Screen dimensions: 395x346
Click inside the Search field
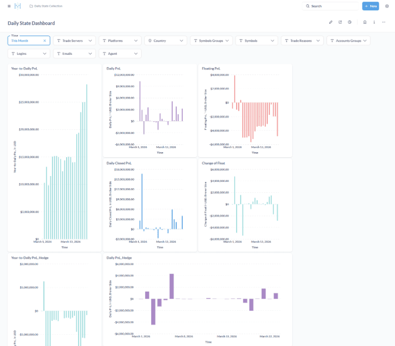[x=330, y=6]
